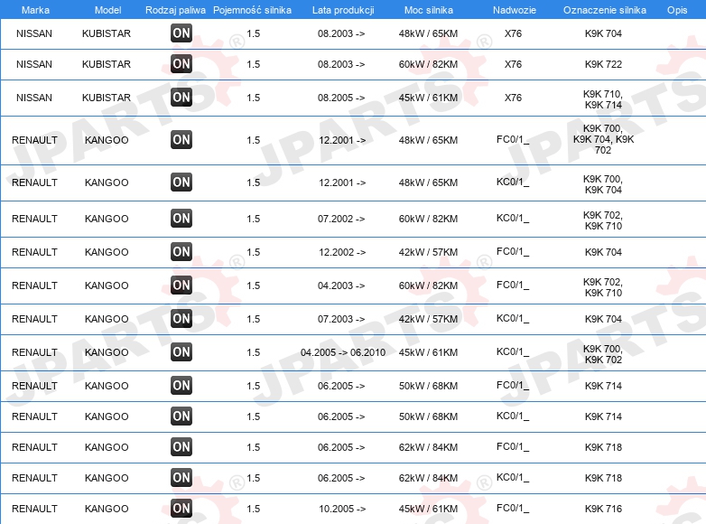The height and width of the screenshot is (524, 706).
Task: Click the ON icon in the 50kW / 68KM KC0/1_ row
Action: click(181, 416)
